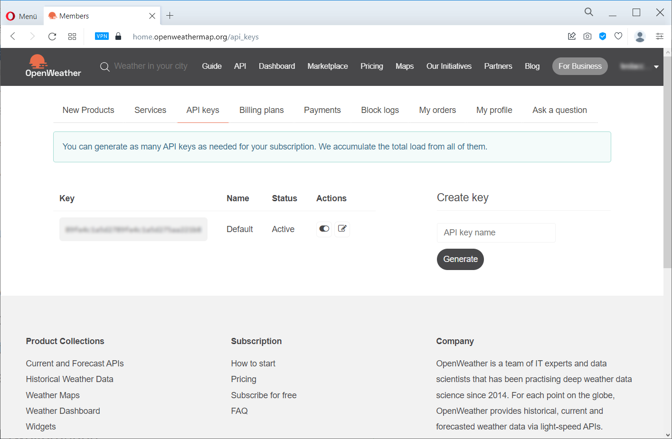Expand the user account dropdown arrow

tap(656, 67)
